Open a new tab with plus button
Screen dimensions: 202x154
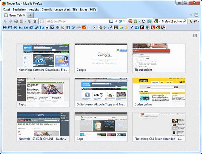coord(30,15)
